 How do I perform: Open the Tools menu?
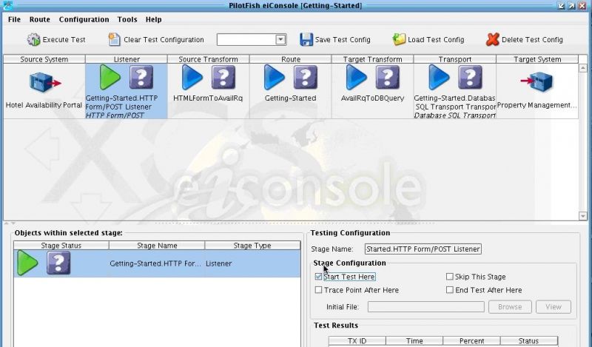click(x=127, y=19)
